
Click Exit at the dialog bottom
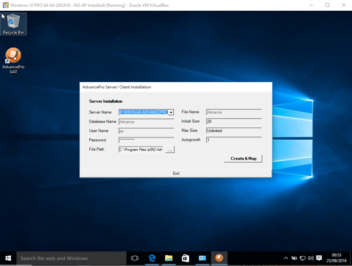tap(176, 174)
